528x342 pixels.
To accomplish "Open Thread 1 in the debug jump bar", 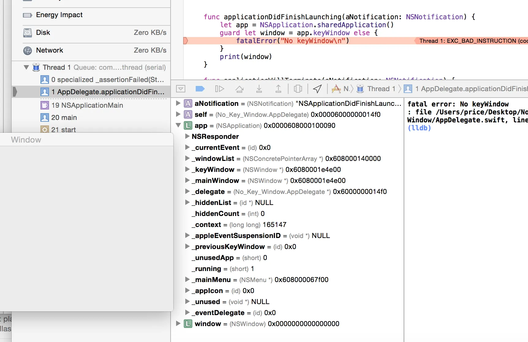I will click(376, 89).
